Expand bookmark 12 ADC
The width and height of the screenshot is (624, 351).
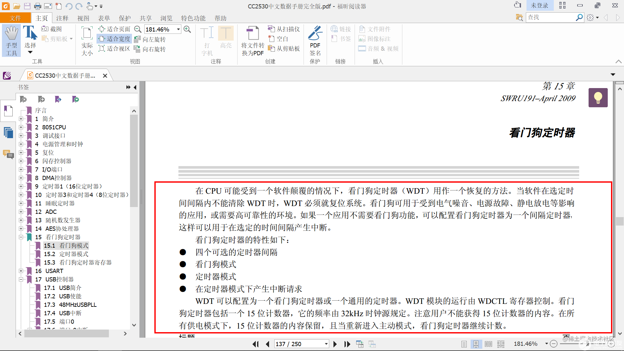(x=21, y=212)
